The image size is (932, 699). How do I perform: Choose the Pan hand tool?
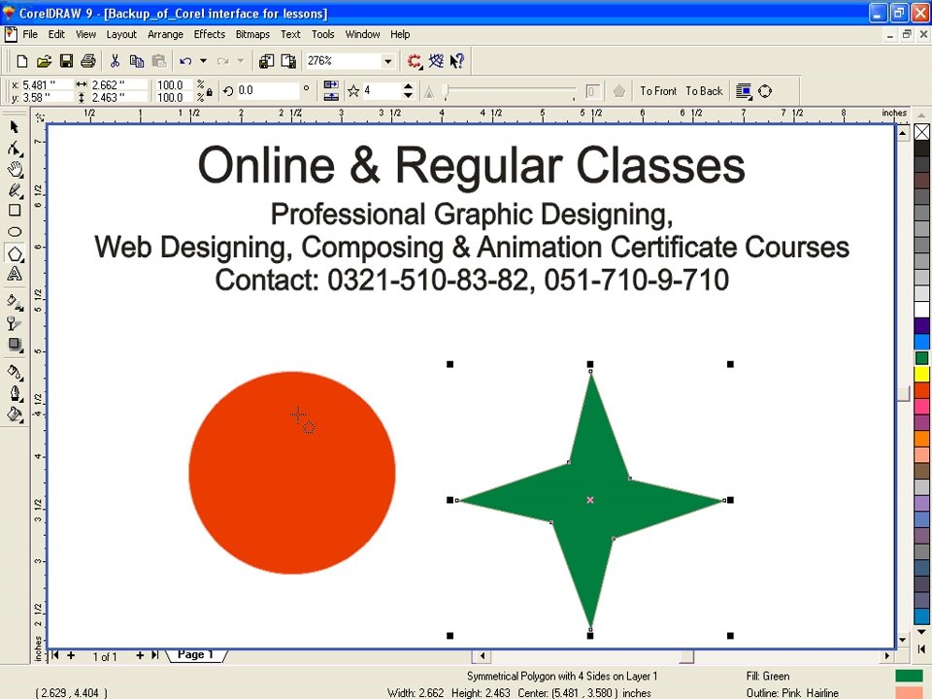15,169
